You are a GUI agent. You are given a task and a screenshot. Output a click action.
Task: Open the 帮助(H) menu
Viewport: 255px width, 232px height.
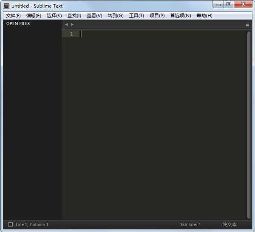[204, 16]
